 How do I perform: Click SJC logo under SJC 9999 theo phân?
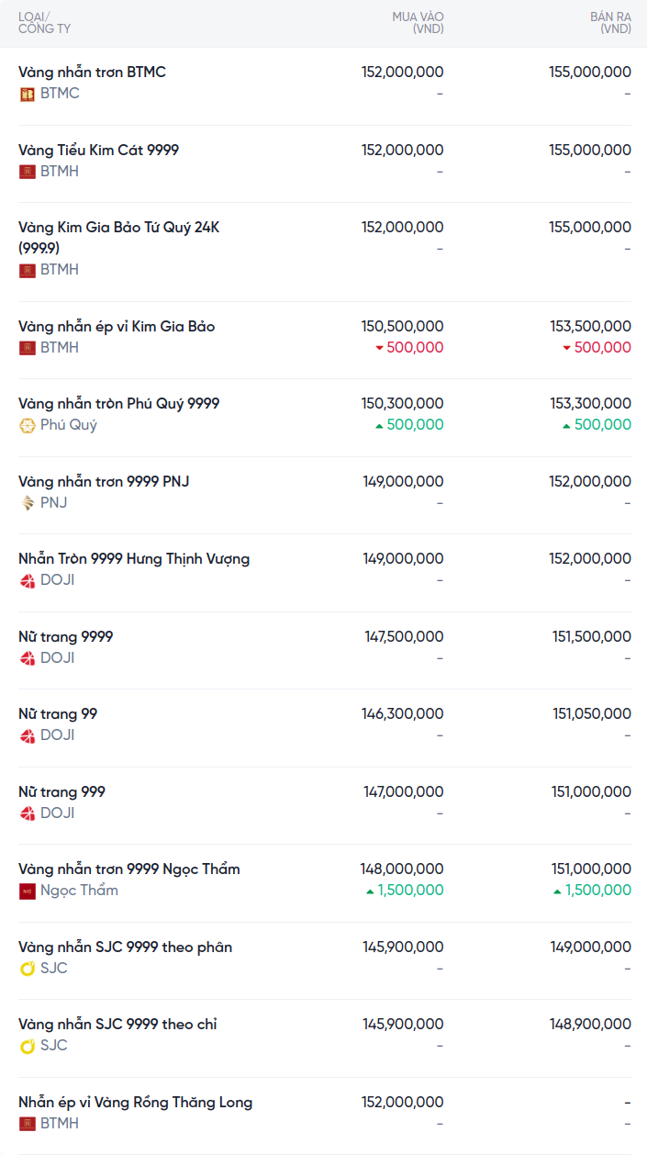pos(28,969)
